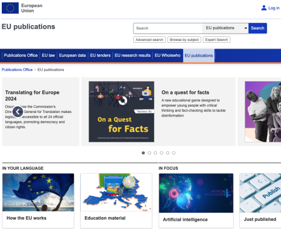The height and width of the screenshot is (229, 281).
Task: Open the On a Quest for Facts cover
Action: coord(121,112)
